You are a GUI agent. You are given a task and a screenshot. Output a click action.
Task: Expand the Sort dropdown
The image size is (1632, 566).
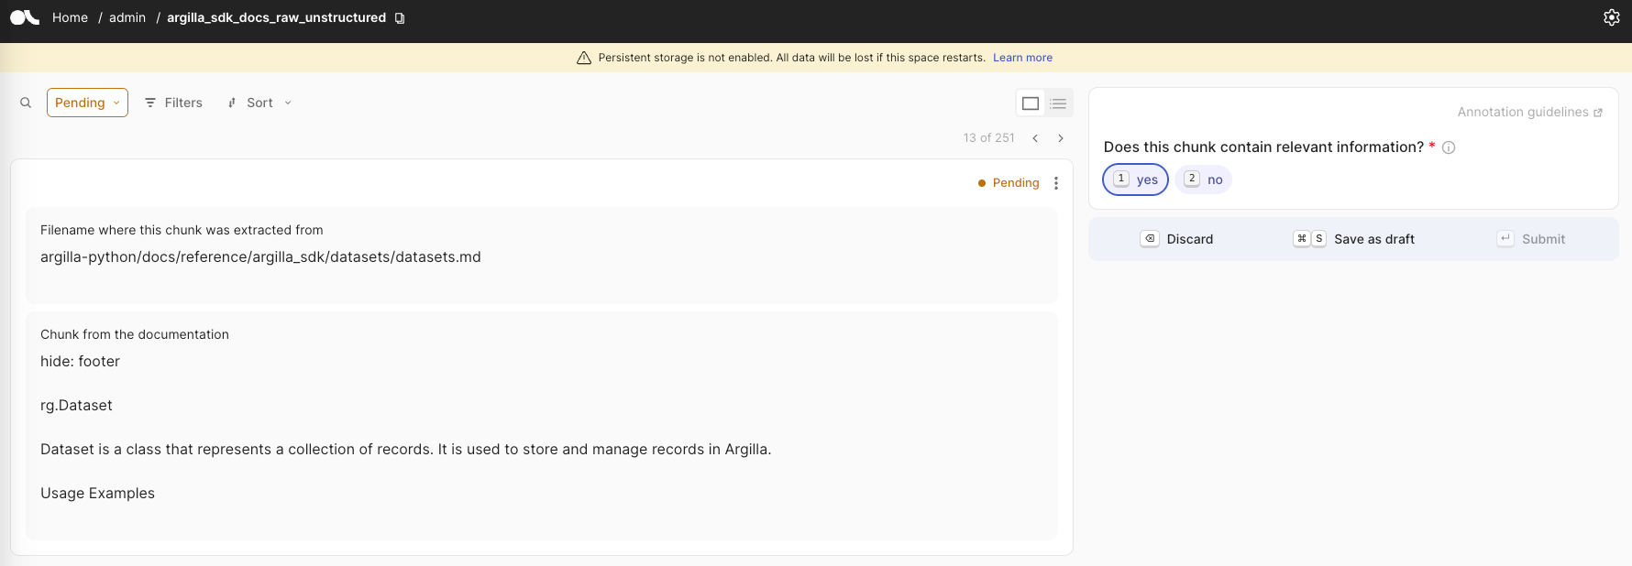point(259,103)
